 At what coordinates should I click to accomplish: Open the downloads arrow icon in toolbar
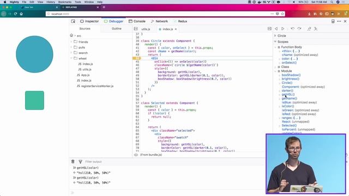309,14
